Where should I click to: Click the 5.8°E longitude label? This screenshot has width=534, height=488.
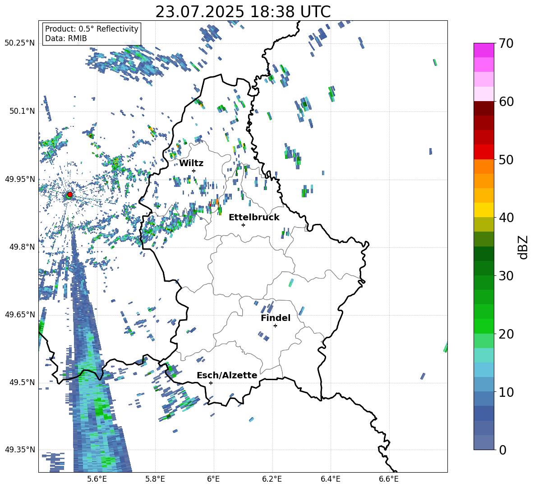tap(155, 479)
